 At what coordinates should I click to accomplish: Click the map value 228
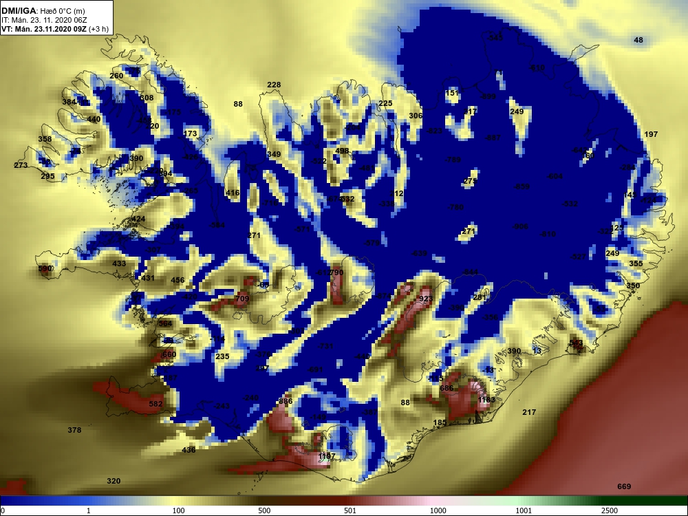click(x=274, y=85)
